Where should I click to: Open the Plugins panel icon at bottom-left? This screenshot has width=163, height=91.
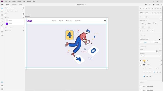(x=2, y=89)
